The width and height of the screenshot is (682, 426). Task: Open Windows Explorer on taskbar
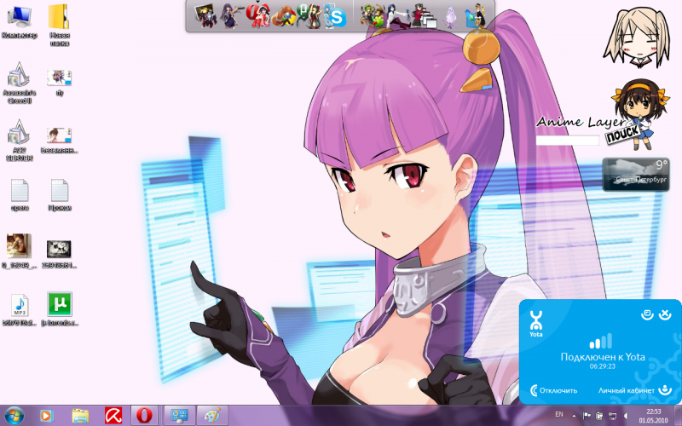pyautogui.click(x=80, y=416)
